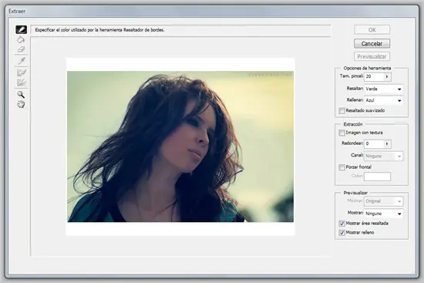The height and width of the screenshot is (283, 424).
Task: Select the Eyedropper tool
Action: [22, 61]
